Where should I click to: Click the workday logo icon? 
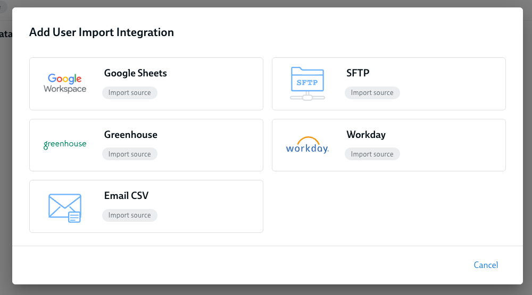click(x=307, y=145)
